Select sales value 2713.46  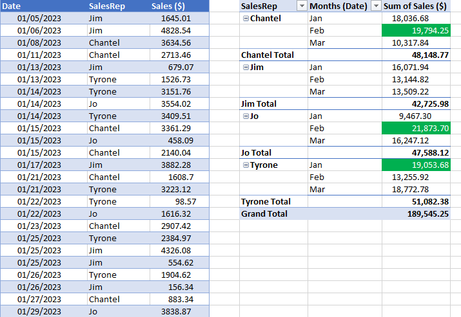click(x=179, y=55)
